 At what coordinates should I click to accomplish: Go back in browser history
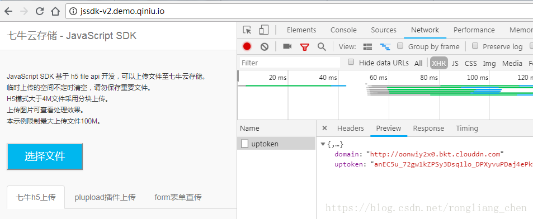(x=8, y=11)
